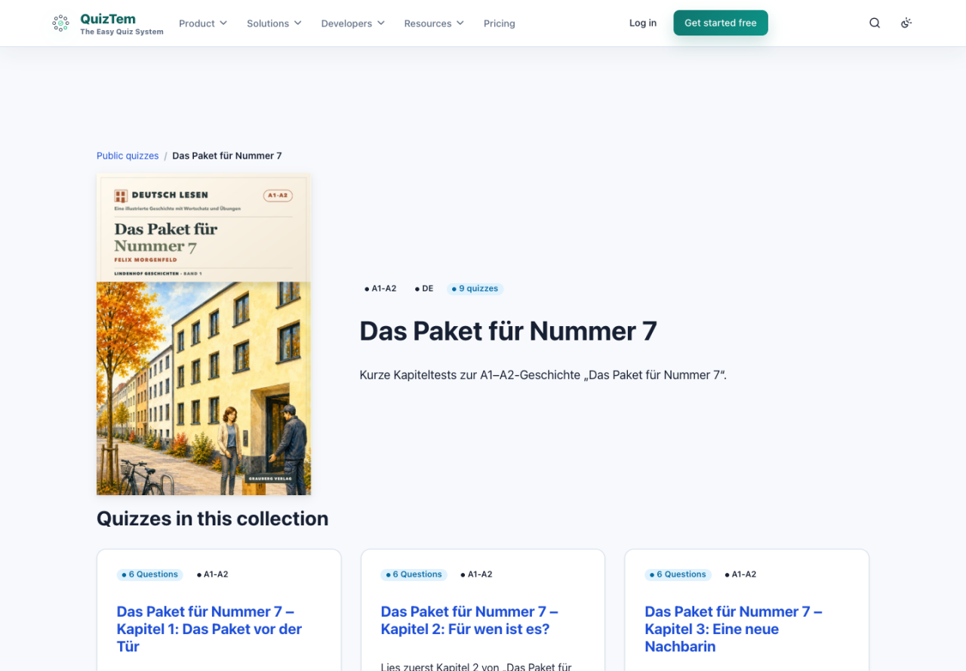Click the book cover thumbnail image
Screen dimensions: 966x671
click(x=204, y=334)
